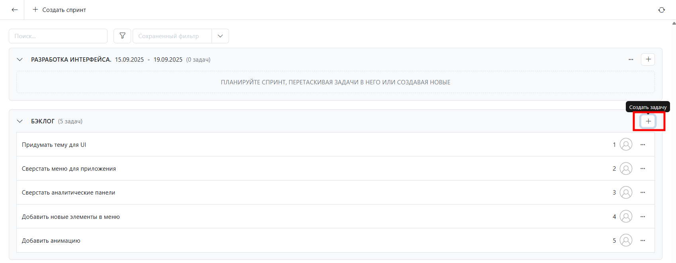676x263 pixels.
Task: Click sprint end date 19.09.2025
Action: 168,59
